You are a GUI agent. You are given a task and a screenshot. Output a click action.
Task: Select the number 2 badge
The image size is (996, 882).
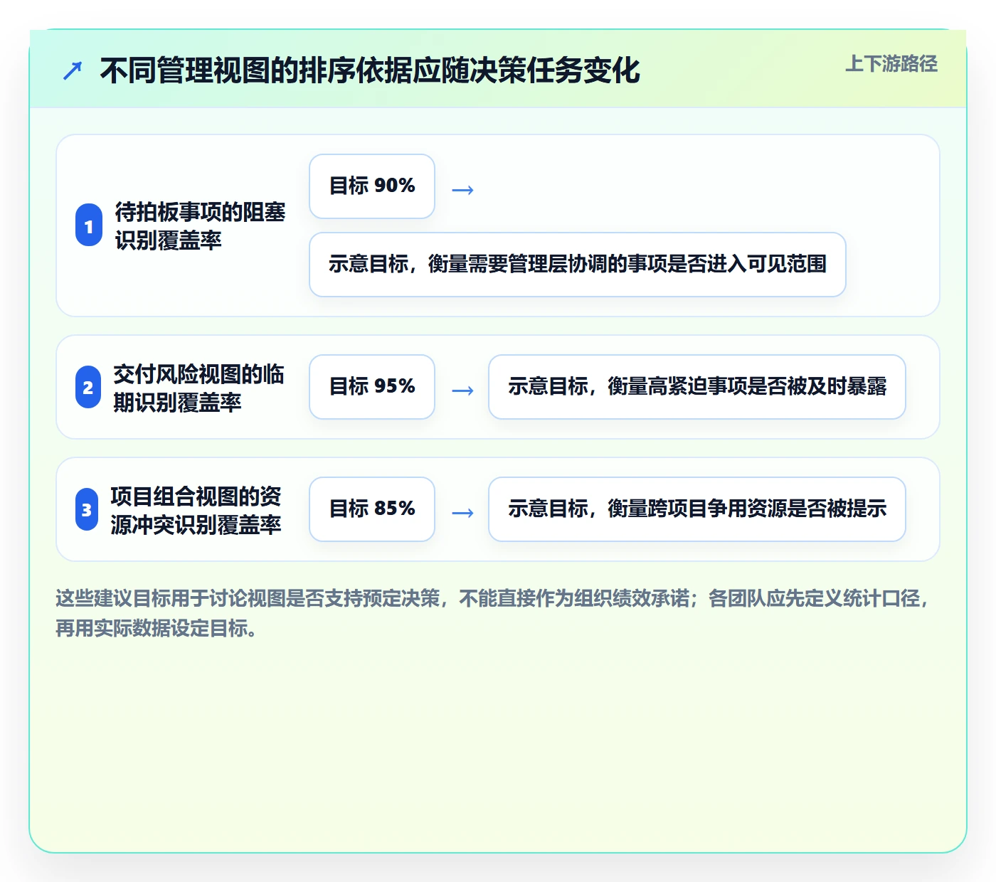88,388
